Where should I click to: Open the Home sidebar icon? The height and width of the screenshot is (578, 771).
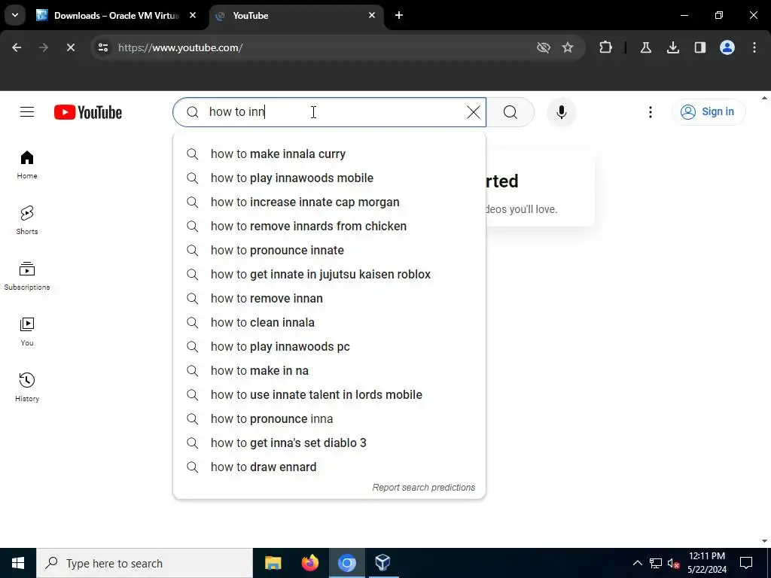click(27, 165)
